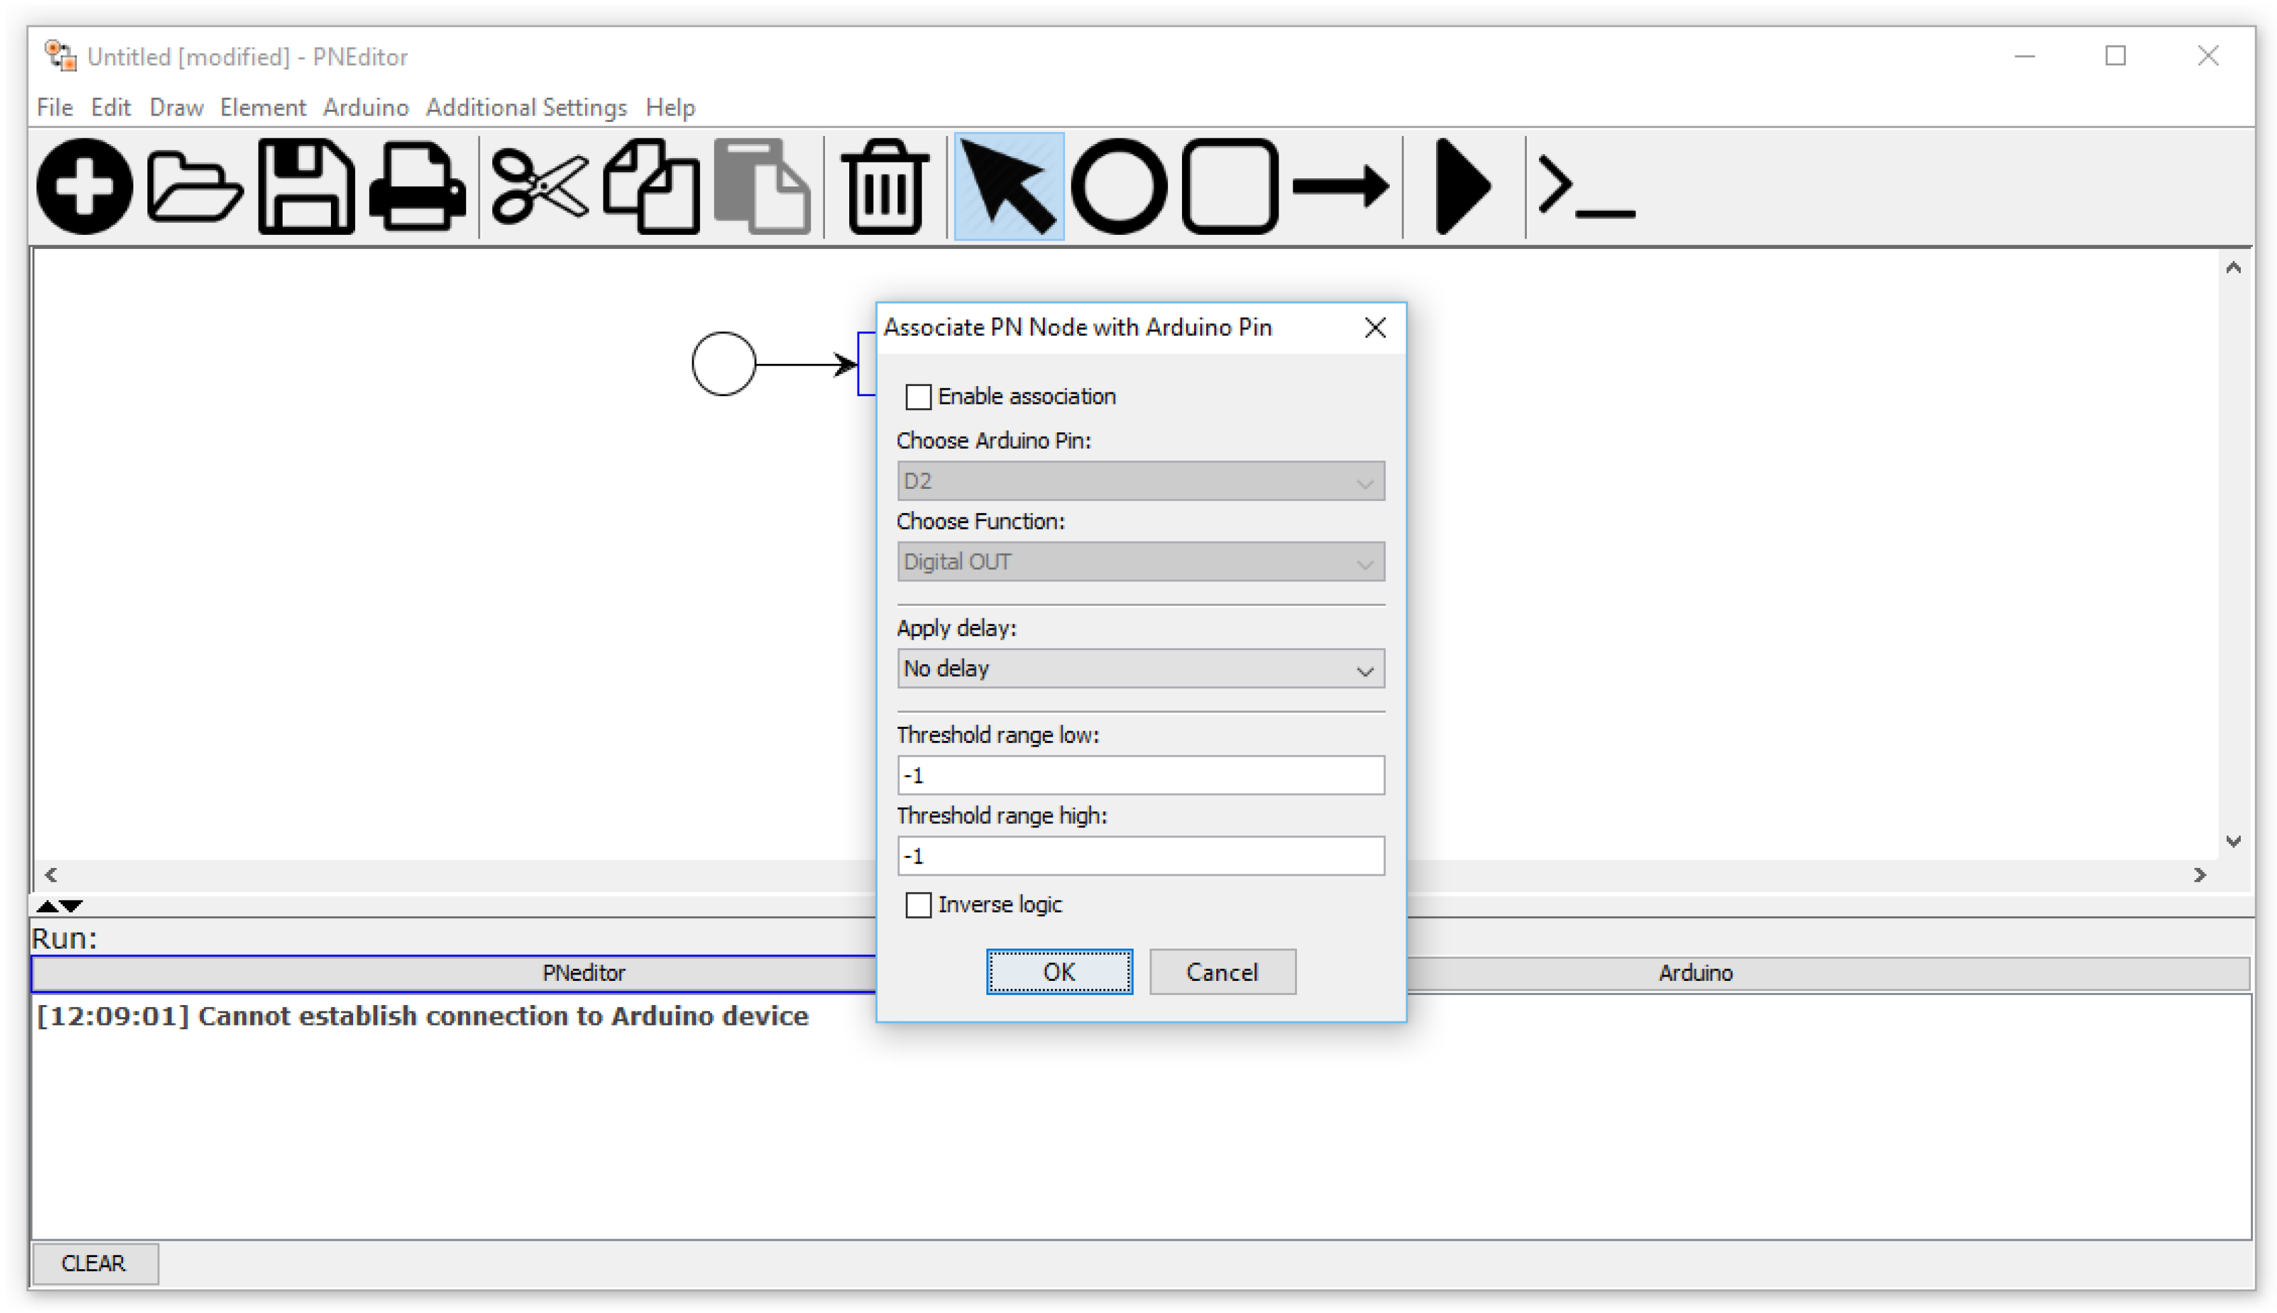
Task: Click the Print icon
Action: pos(417,187)
